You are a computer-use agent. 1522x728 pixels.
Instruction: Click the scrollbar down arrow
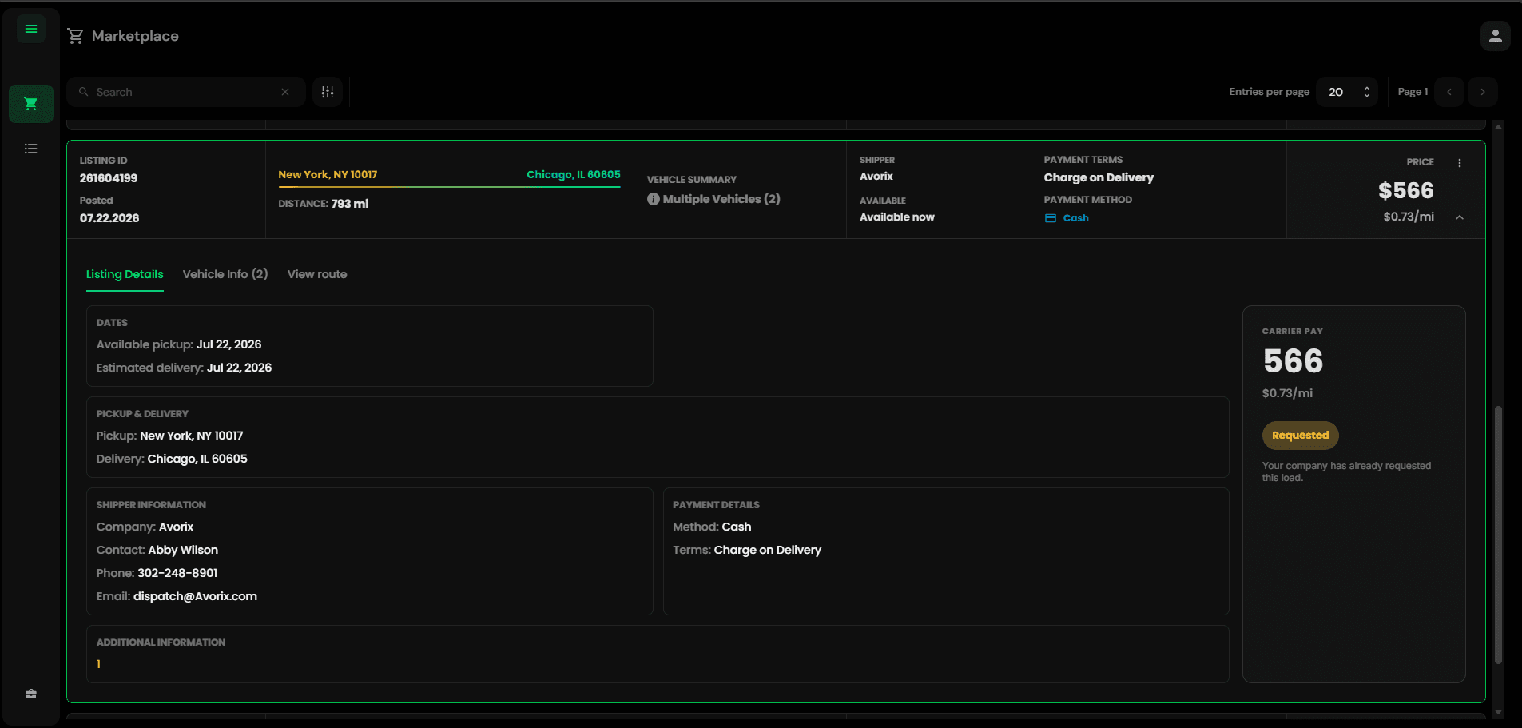tap(1498, 712)
